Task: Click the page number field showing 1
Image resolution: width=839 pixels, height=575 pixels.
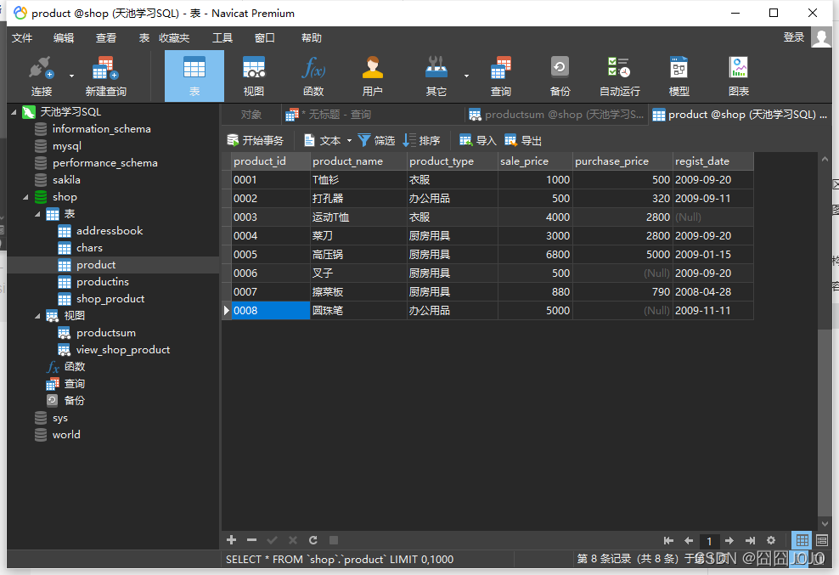Action: click(x=709, y=541)
